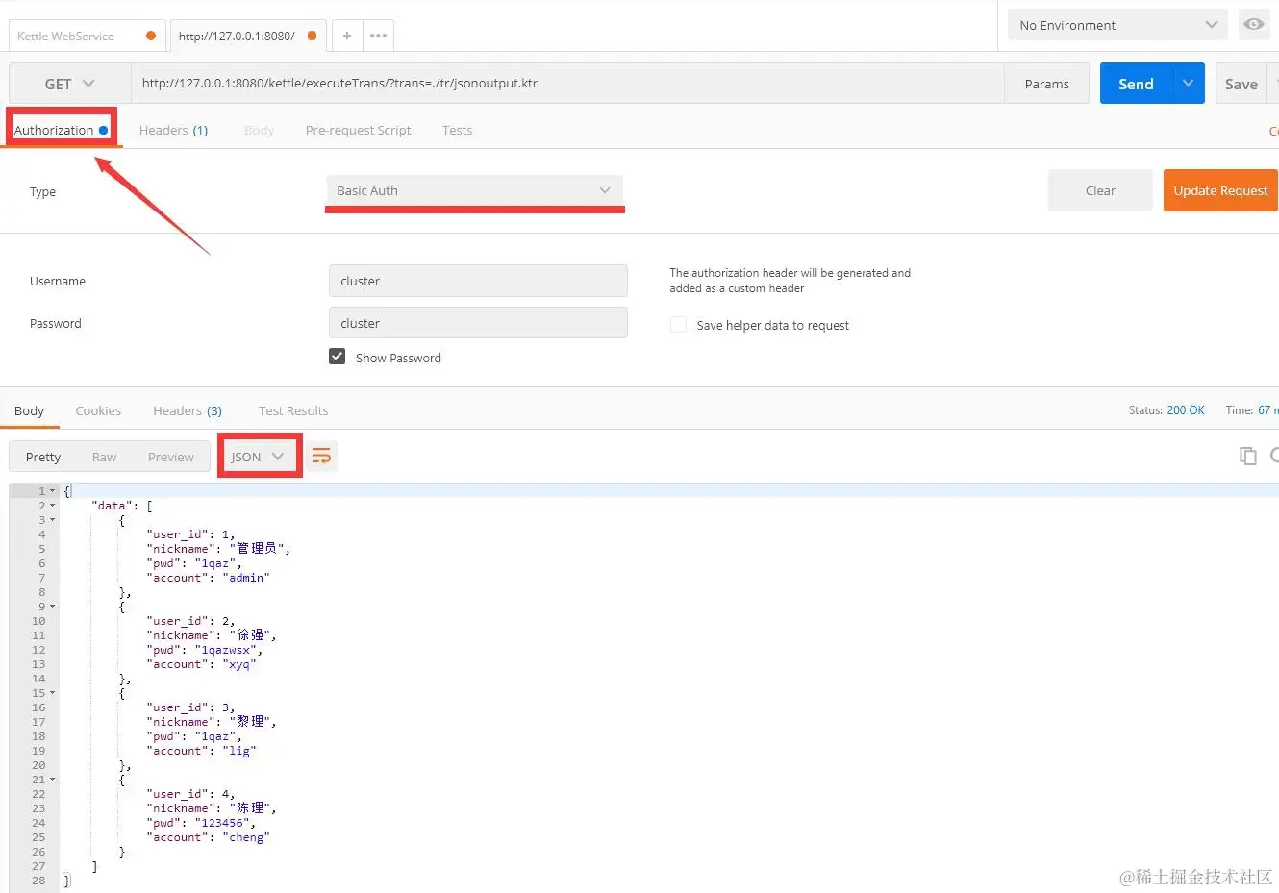The image size is (1279, 893).
Task: Toggle line wrap icon in response
Action: click(322, 456)
